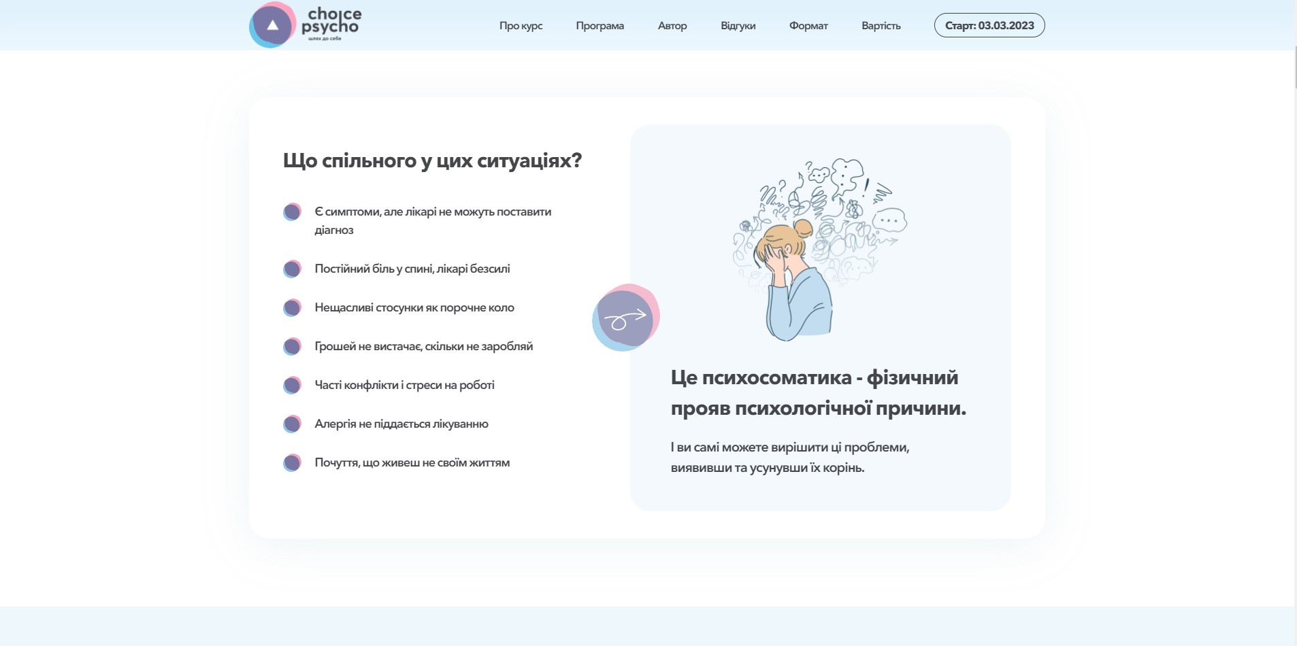1297x646 pixels.
Task: Click the stressed woman illustration
Action: point(820,250)
